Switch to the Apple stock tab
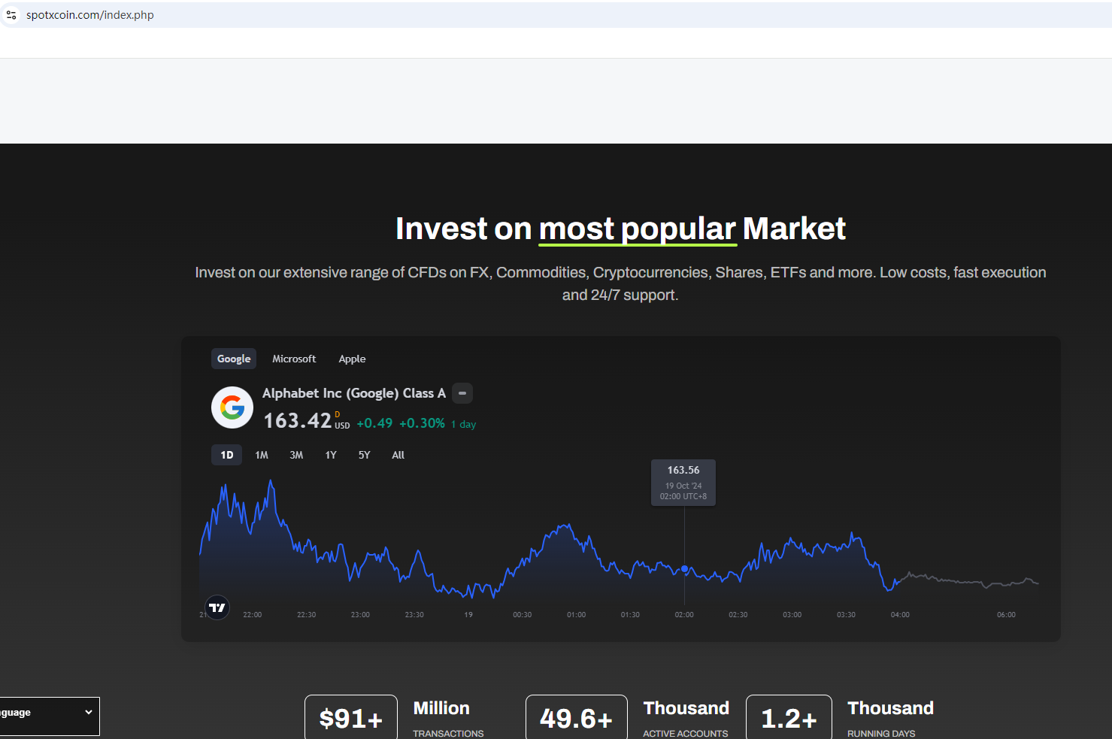1112x739 pixels. (352, 359)
